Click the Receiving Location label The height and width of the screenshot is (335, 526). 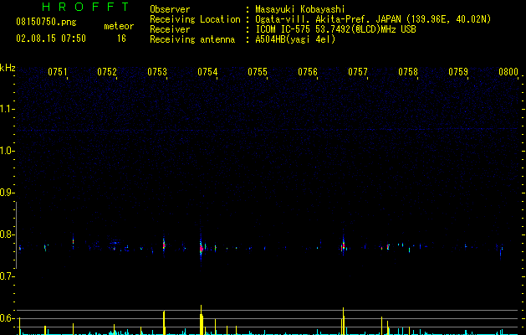pyautogui.click(x=195, y=19)
